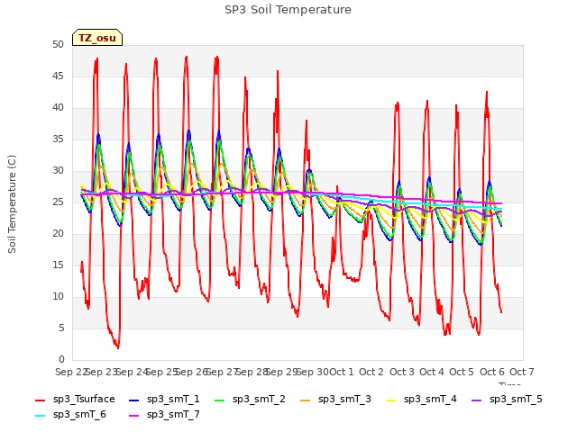Click the Oct 4 x-axis date label
Image resolution: width=577 pixels, height=432 pixels.
(432, 372)
